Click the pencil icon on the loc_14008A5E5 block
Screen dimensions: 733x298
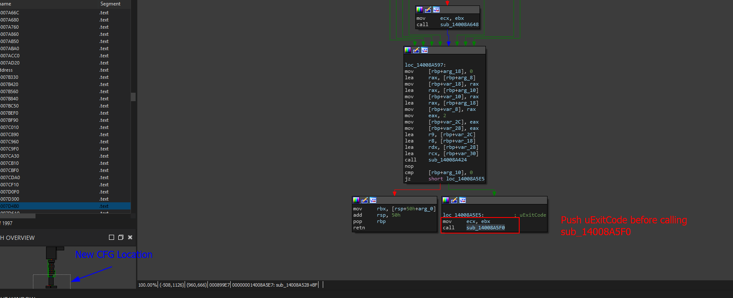pyautogui.click(x=454, y=200)
